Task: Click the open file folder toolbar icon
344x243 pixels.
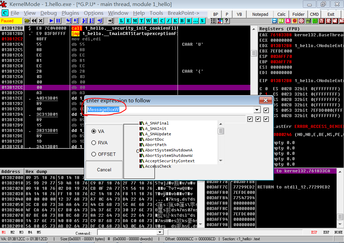Action: coord(27,21)
